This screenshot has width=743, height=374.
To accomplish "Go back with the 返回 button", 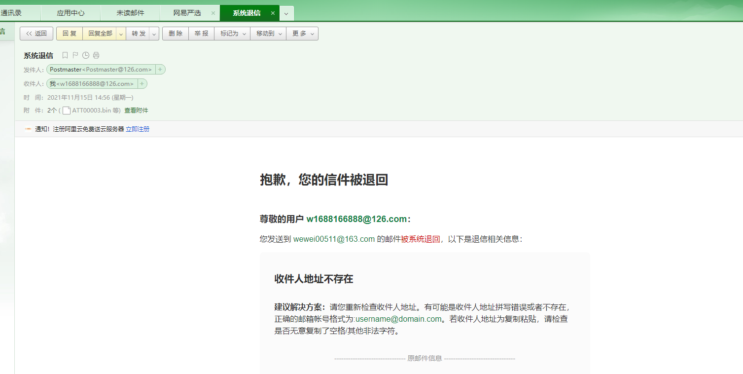I will [x=36, y=34].
